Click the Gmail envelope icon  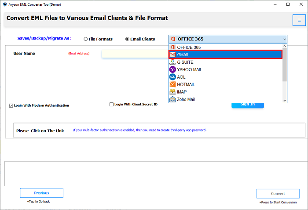click(x=172, y=54)
